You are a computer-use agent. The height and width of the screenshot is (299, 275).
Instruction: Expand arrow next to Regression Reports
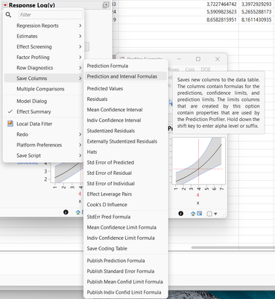(x=80, y=25)
